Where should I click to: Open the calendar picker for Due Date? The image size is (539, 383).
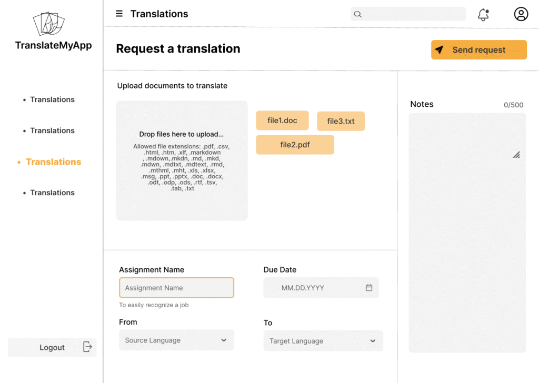pos(370,288)
